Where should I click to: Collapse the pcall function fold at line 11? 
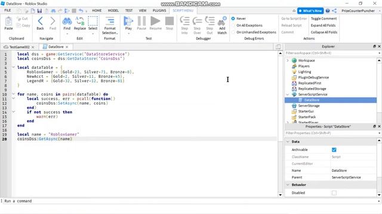pyautogui.click(x=14, y=99)
